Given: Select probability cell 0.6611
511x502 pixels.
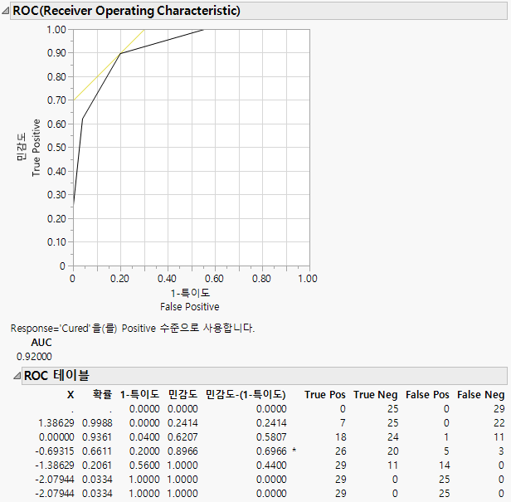Looking at the screenshot, I should click(x=97, y=451).
